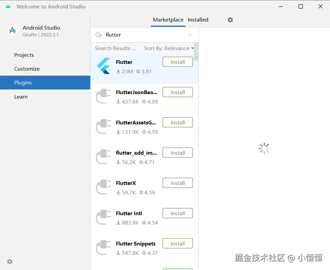Click the plugin search input field
The width and height of the screenshot is (330, 270).
145,35
